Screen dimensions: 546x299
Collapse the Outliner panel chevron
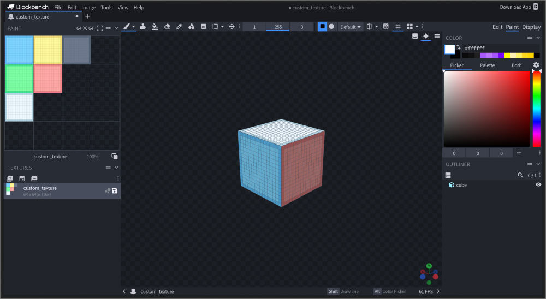click(538, 164)
